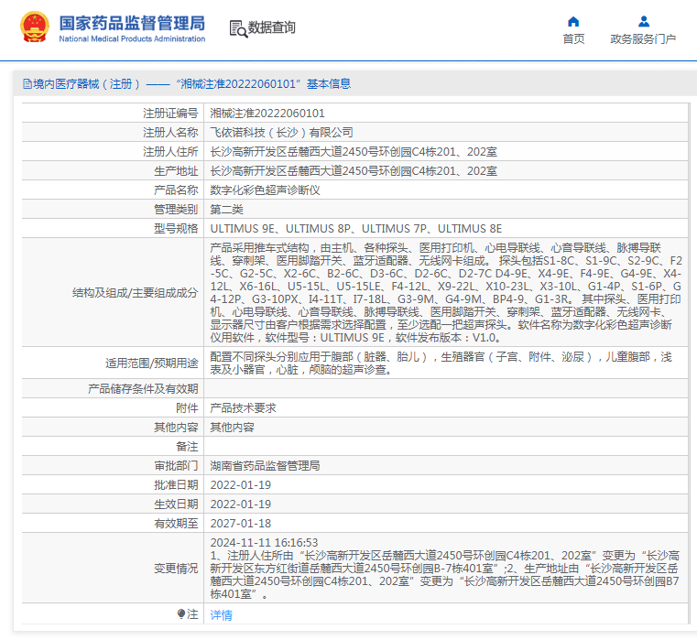Click the 结构及组成/主要组成成分 label
The height and width of the screenshot is (640, 697).
point(136,293)
